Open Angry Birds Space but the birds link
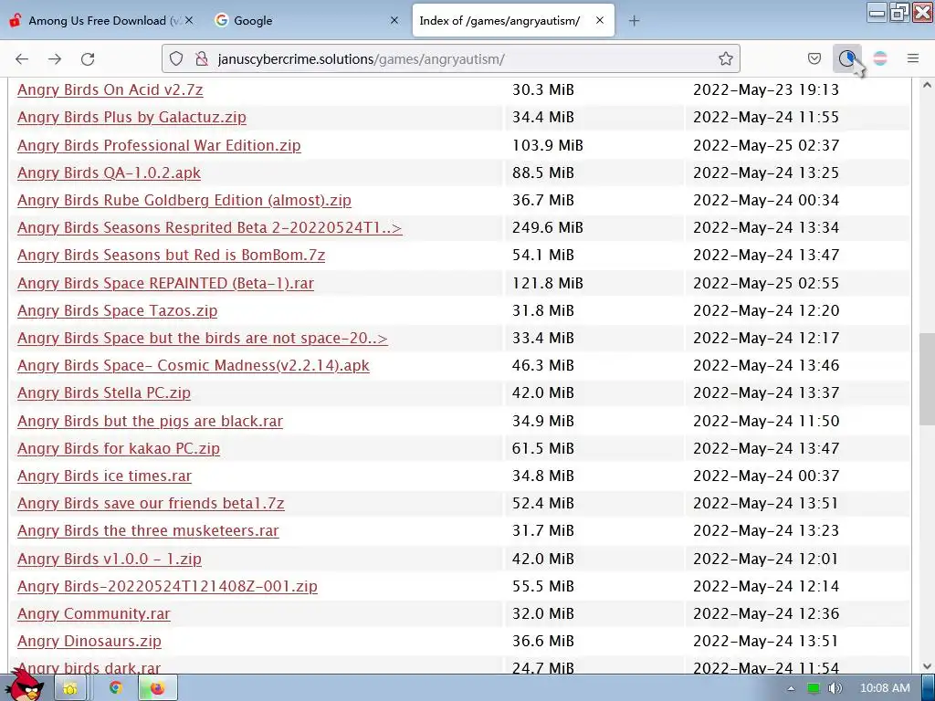The width and height of the screenshot is (935, 701). coord(203,338)
